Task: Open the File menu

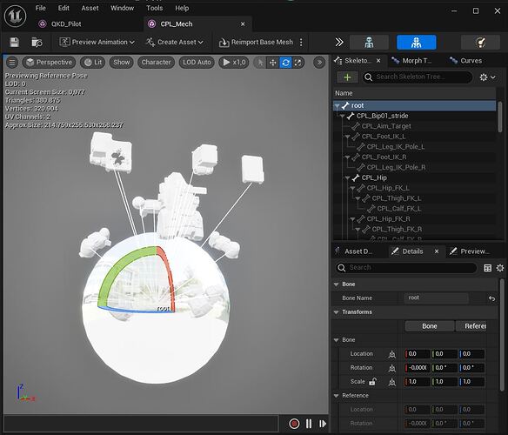Action: pos(41,8)
